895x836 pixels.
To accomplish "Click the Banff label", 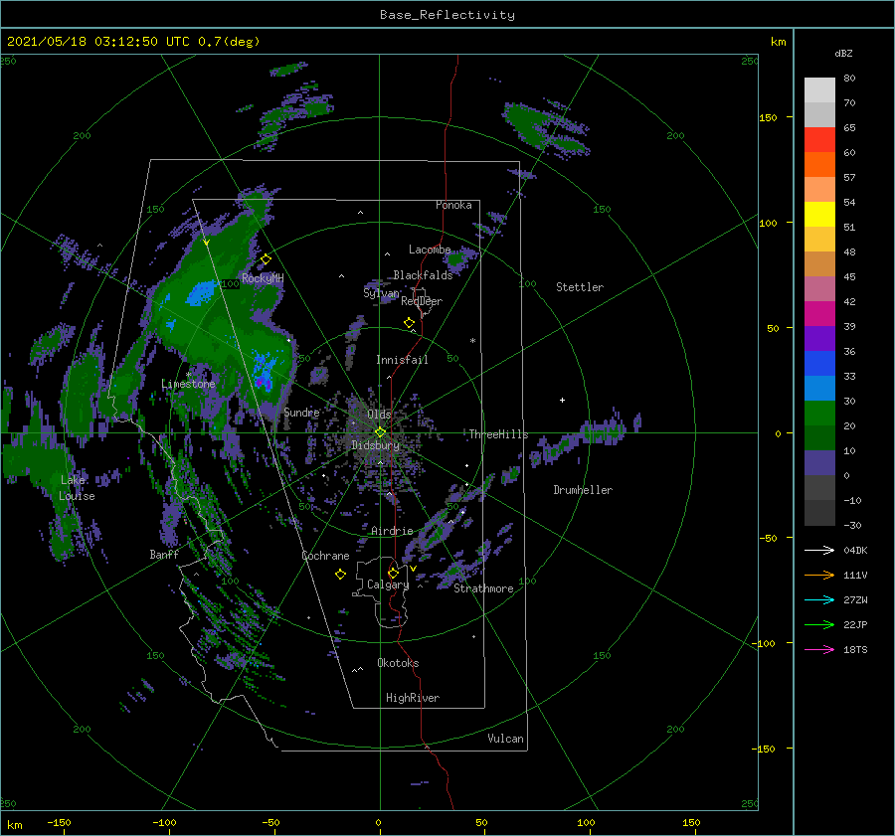I will coord(164,554).
